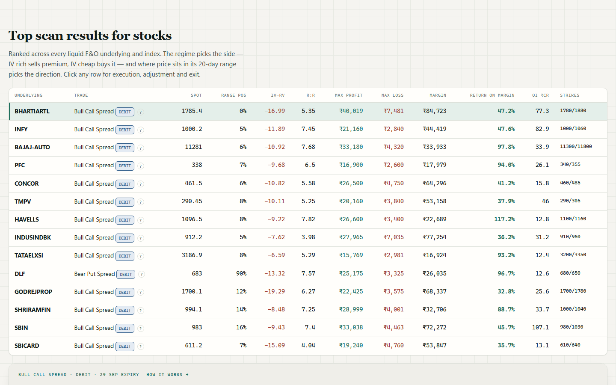Select the PFC underlying name
The image size is (616, 385).
click(x=20, y=165)
